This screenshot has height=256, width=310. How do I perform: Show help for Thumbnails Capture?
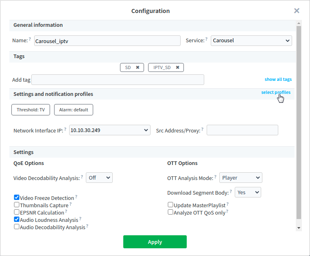[x=70, y=204]
